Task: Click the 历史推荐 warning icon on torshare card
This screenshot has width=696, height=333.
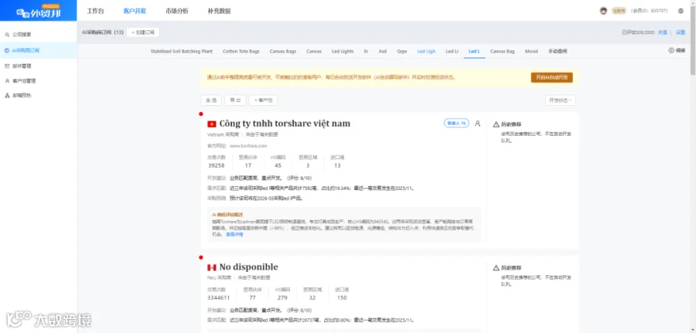Action: [x=496, y=124]
